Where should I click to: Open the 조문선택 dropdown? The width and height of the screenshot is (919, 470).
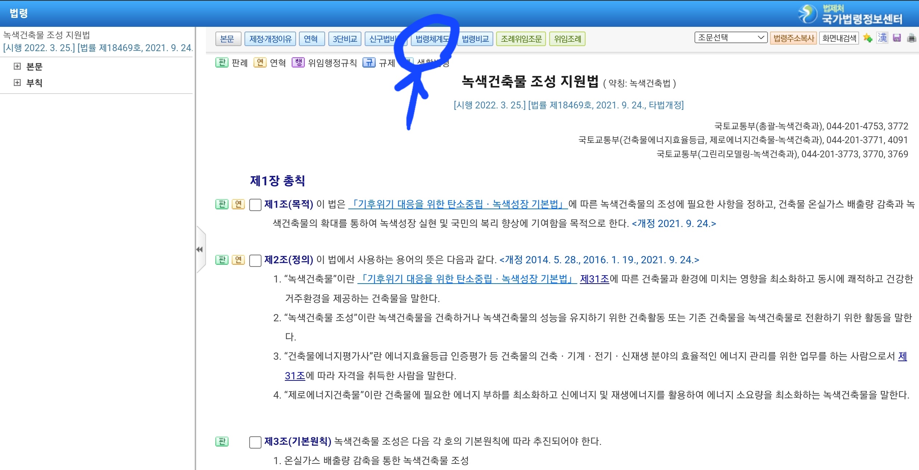730,38
